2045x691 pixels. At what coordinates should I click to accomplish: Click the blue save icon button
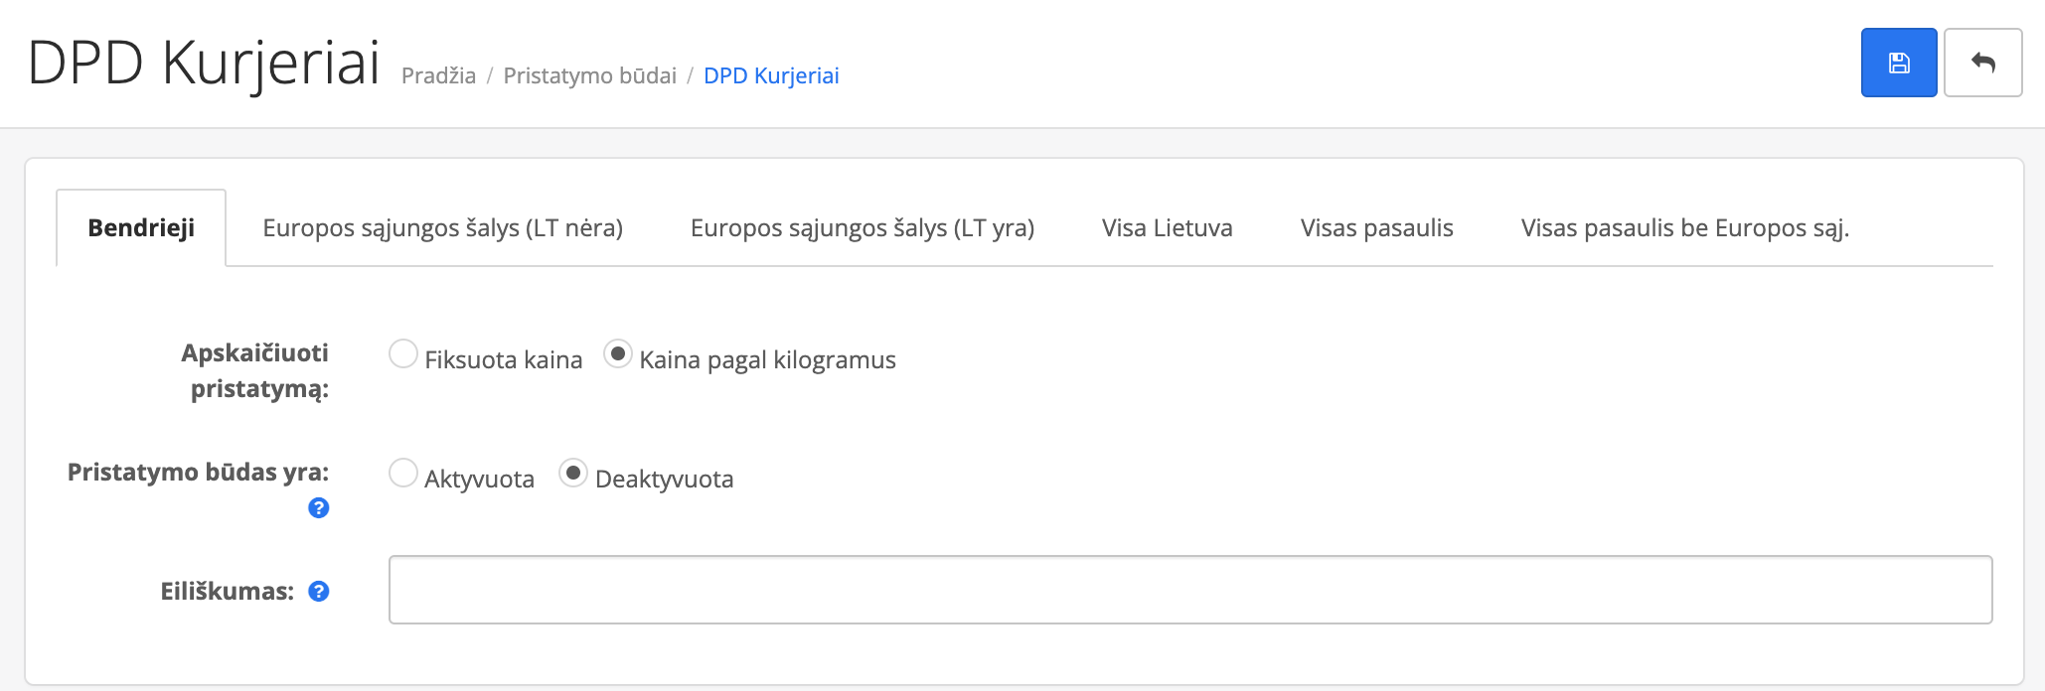tap(1898, 63)
